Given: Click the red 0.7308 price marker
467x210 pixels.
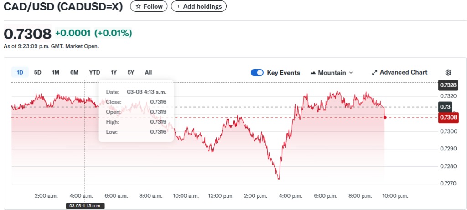Looking at the screenshot, I should (x=448, y=118).
